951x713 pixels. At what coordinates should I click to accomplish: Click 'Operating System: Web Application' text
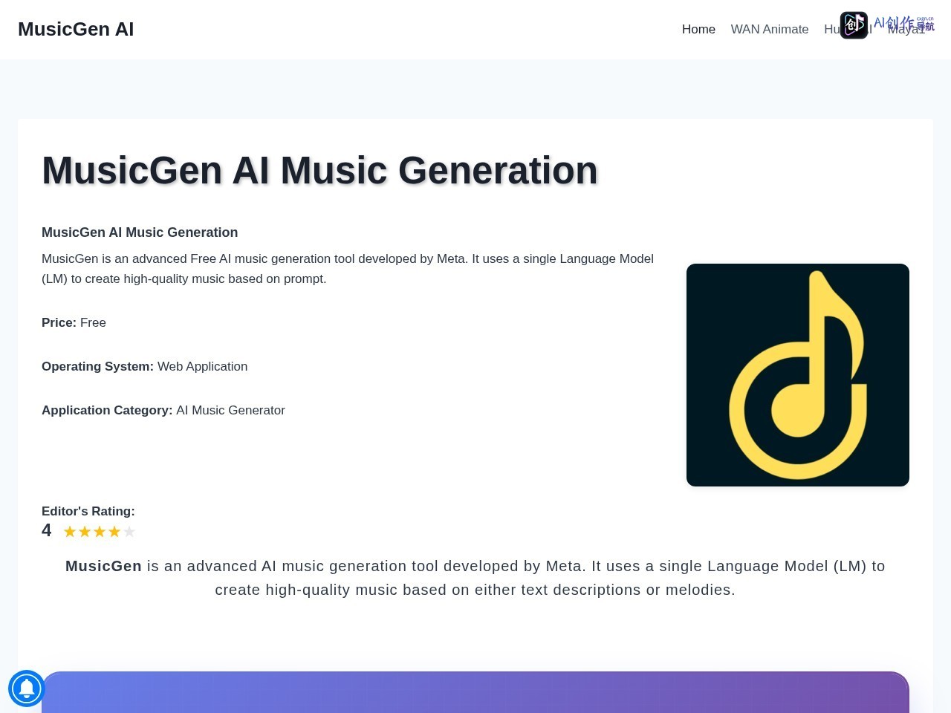(145, 366)
